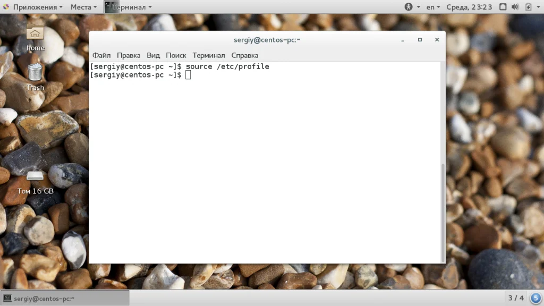
Task: Open the Правка menu in terminal
Action: [129, 55]
